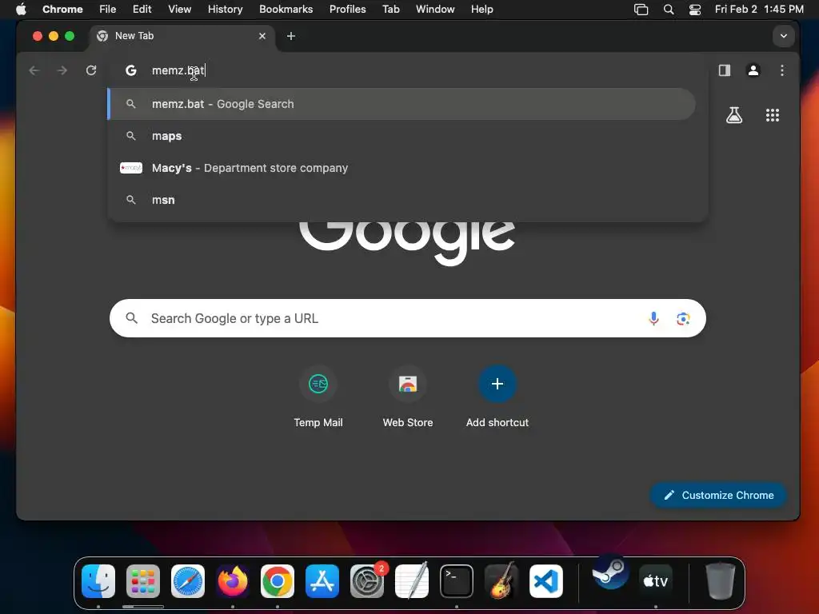Viewport: 819px width, 614px height.
Task: Open Control Center in menu bar
Action: tap(695, 10)
